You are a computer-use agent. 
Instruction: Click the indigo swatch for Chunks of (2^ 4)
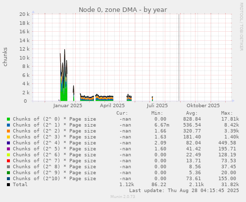coord(8,143)
